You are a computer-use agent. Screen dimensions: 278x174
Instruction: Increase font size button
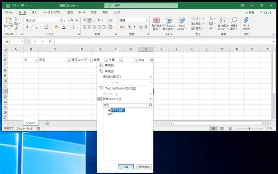pyautogui.click(x=72, y=20)
